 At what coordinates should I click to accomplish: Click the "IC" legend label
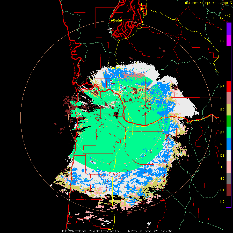(222, 167)
